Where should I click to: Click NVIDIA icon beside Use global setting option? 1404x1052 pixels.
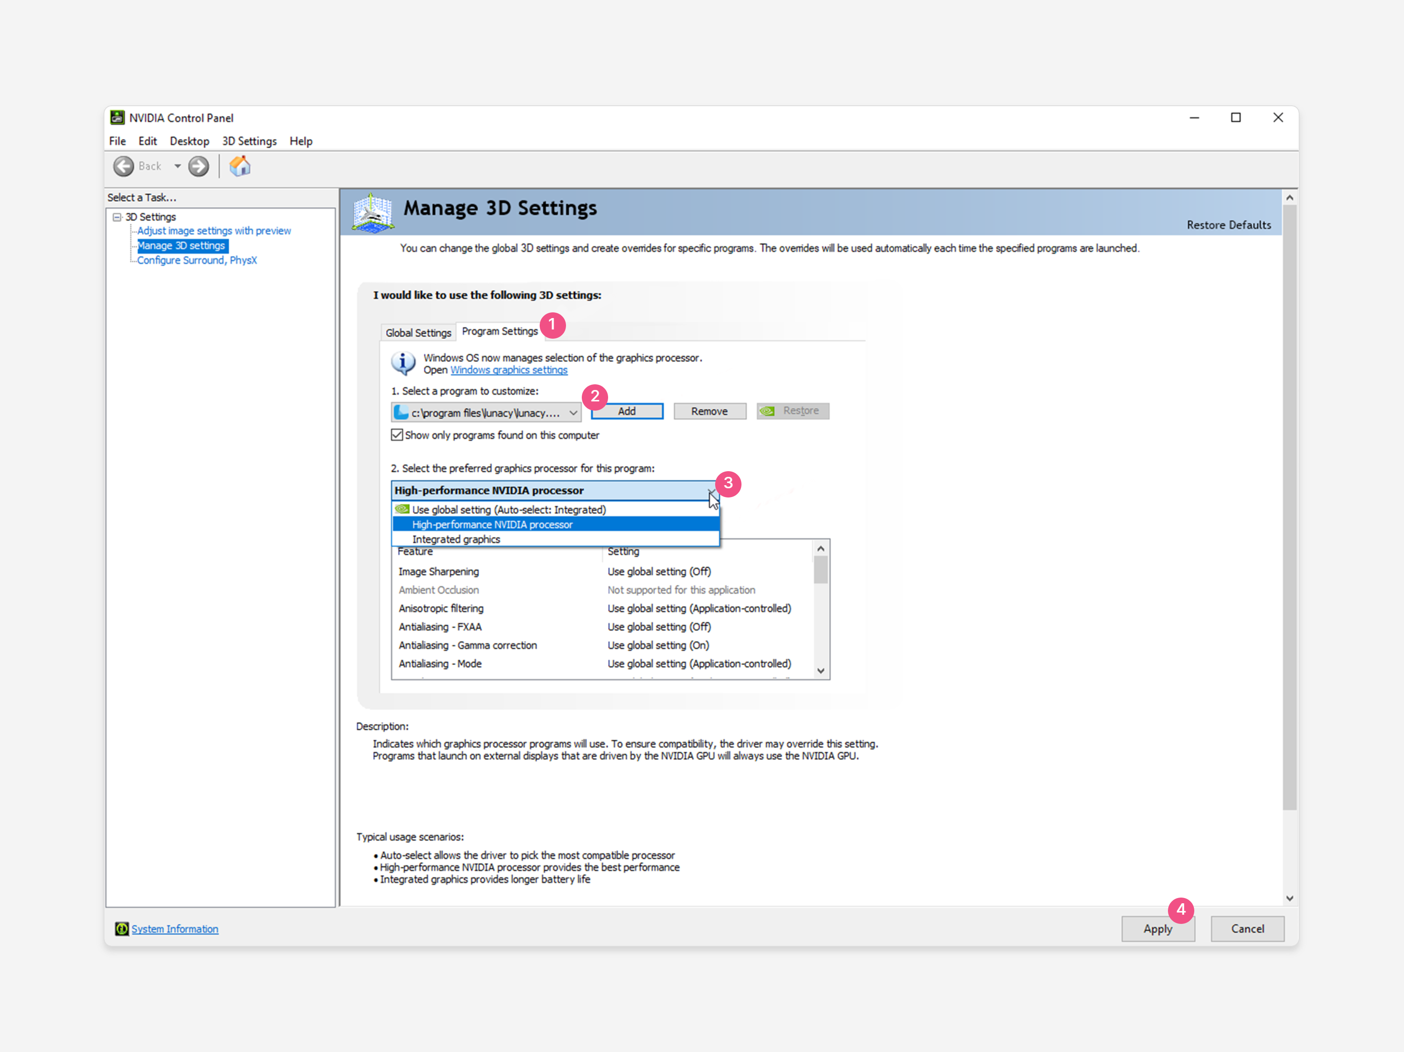click(x=402, y=509)
